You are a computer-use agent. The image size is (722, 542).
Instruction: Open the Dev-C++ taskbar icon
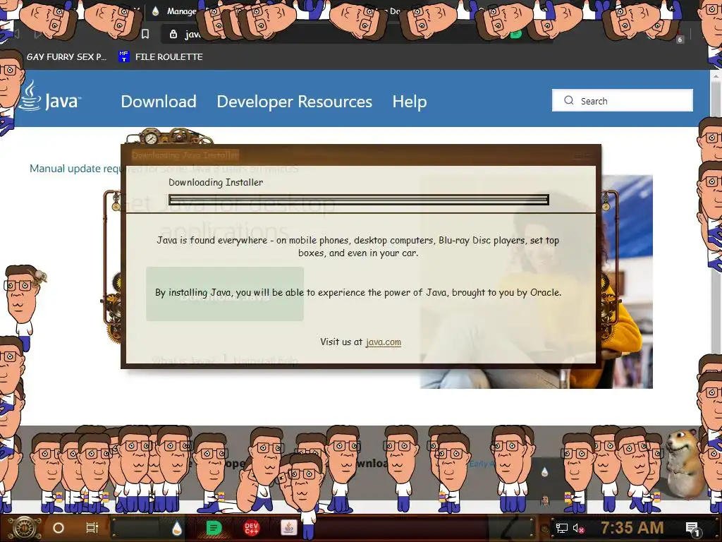click(x=252, y=528)
